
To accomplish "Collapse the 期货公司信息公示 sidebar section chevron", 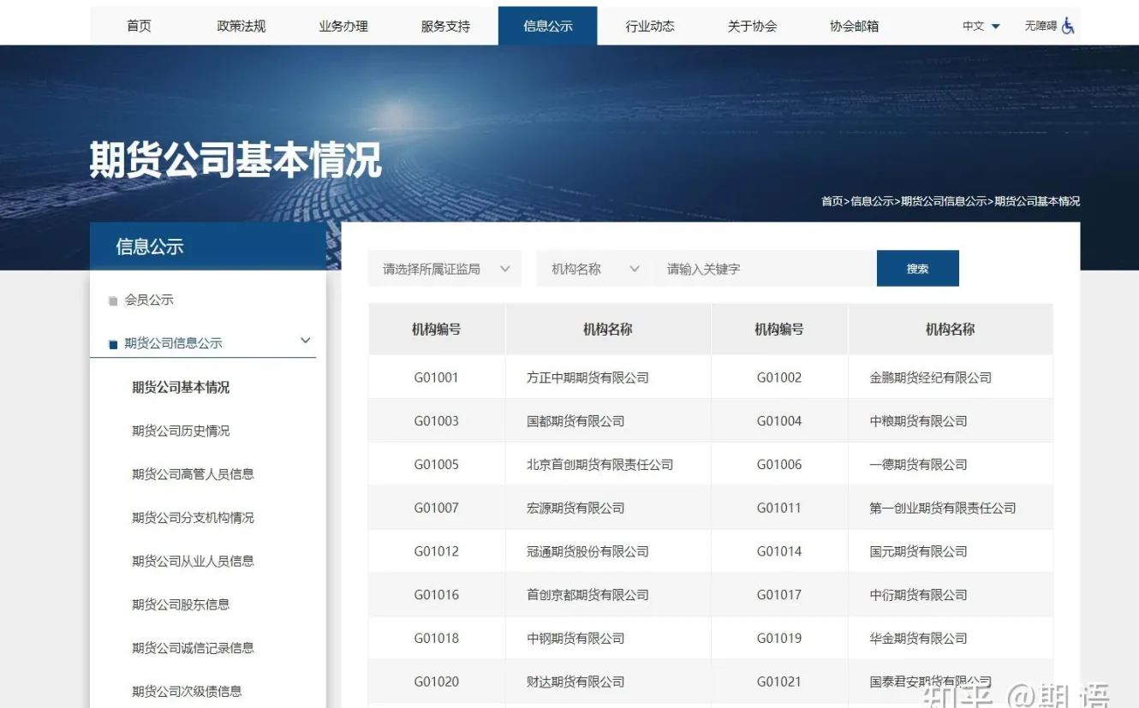I will [x=306, y=341].
